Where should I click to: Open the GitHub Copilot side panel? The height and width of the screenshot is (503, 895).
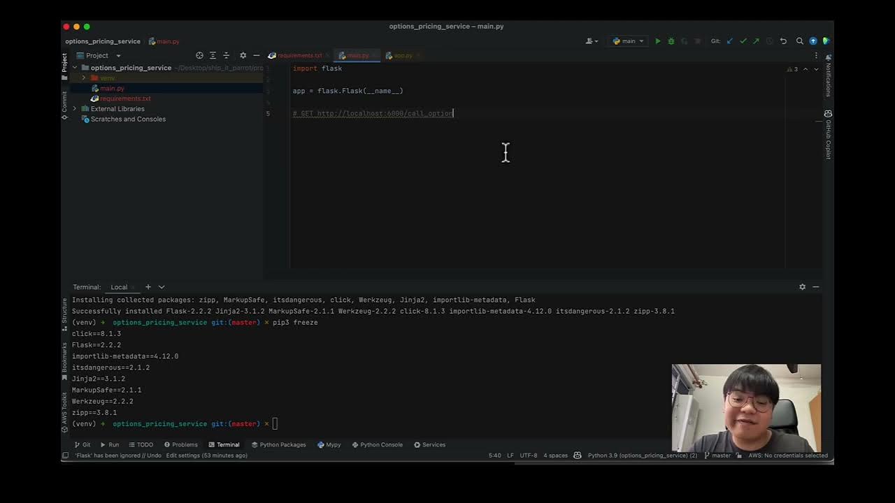(828, 134)
